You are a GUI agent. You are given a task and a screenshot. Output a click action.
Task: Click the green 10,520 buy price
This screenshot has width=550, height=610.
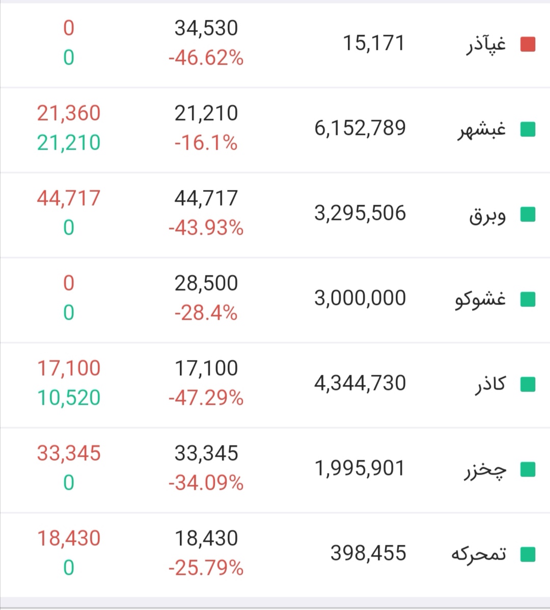(x=69, y=398)
